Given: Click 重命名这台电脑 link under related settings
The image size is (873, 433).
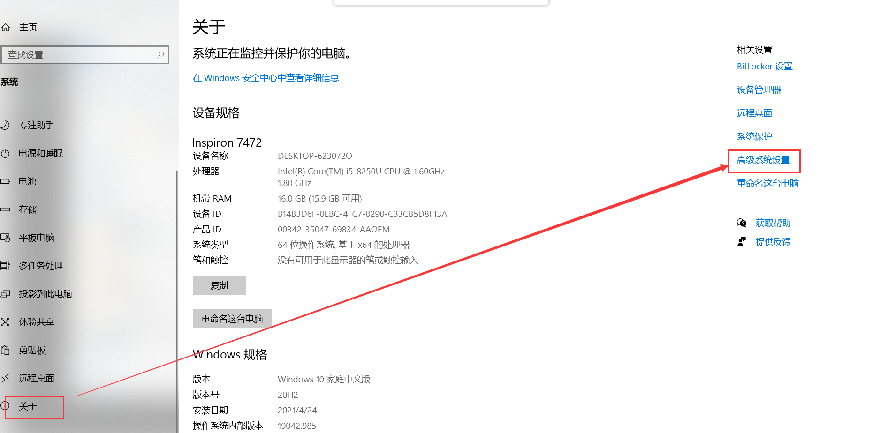Looking at the screenshot, I should point(767,184).
